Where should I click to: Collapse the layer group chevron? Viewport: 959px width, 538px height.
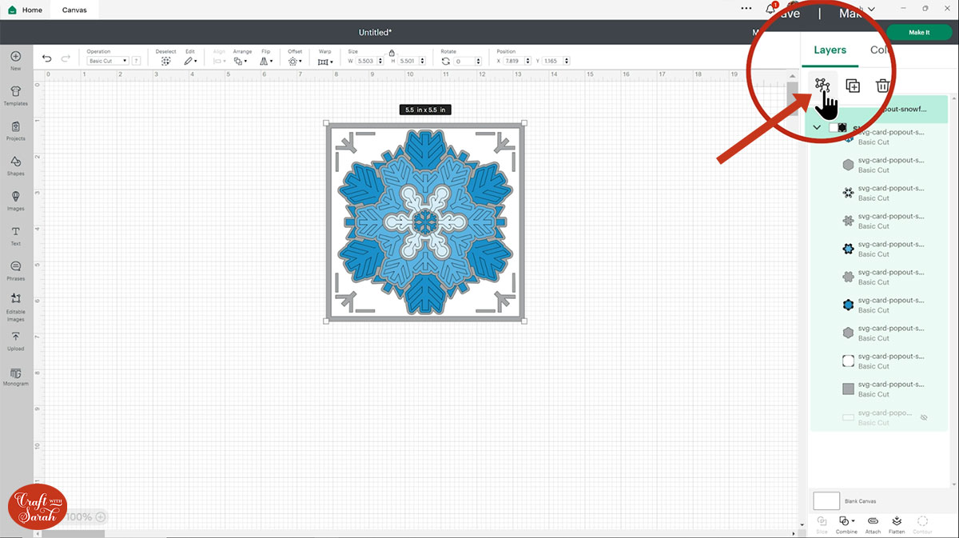coord(817,128)
